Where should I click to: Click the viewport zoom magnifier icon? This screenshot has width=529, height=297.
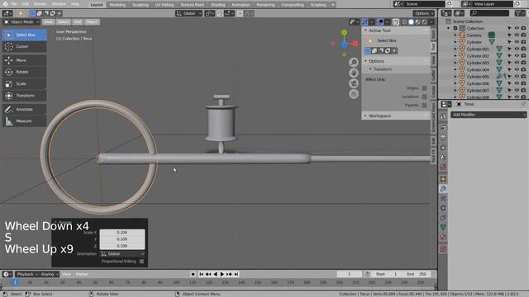(x=353, y=63)
